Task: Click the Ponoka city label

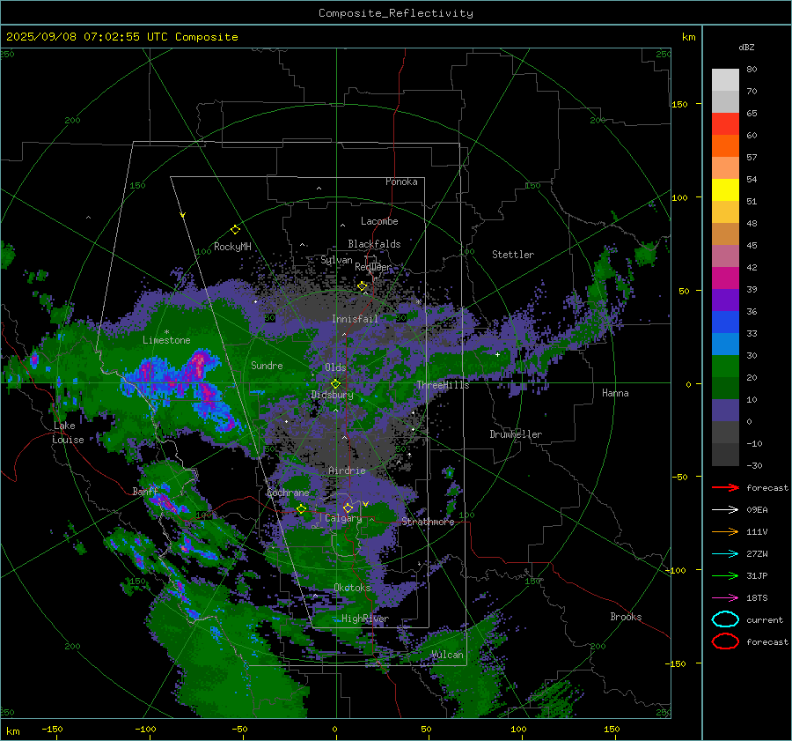Action: coord(401,182)
